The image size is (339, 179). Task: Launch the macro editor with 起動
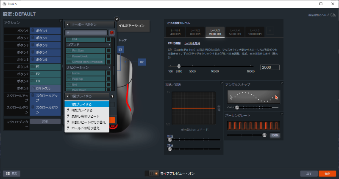tap(45, 122)
